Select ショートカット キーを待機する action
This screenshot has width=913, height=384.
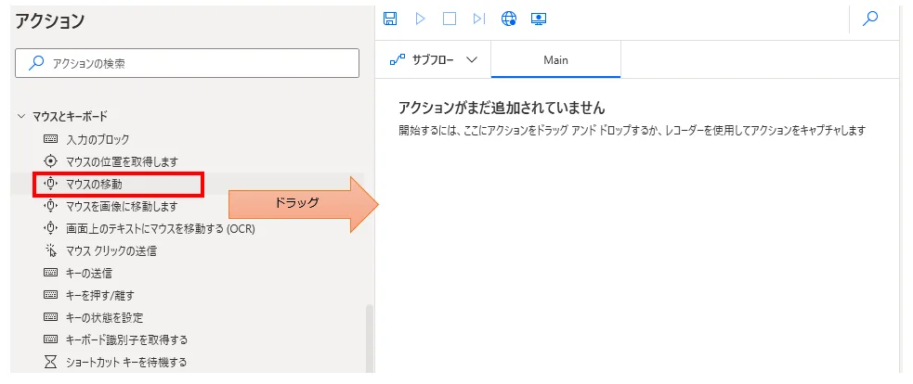[126, 362]
